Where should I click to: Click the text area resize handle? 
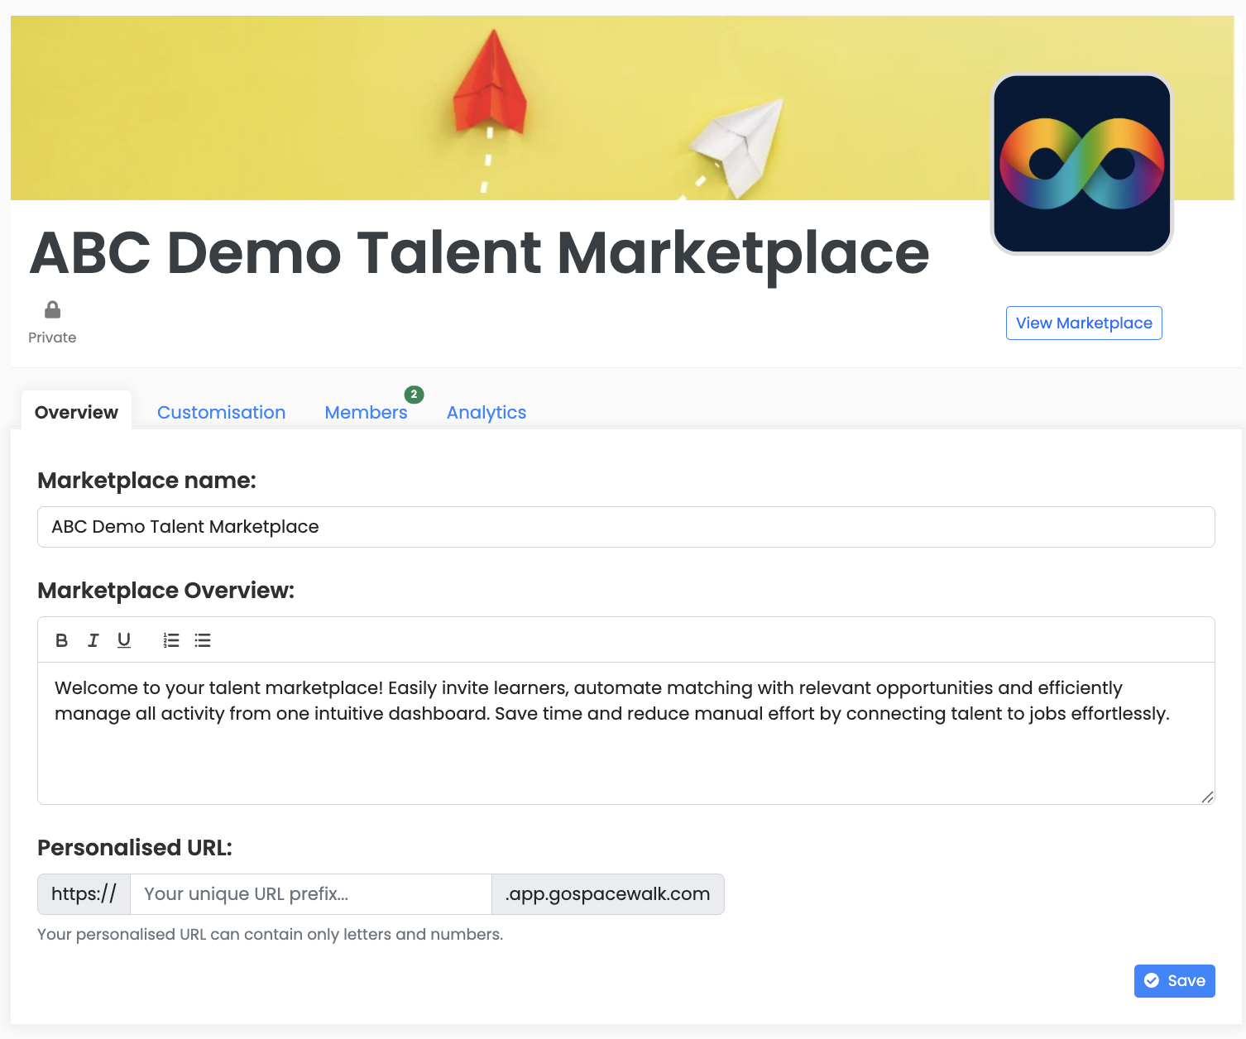click(1207, 797)
